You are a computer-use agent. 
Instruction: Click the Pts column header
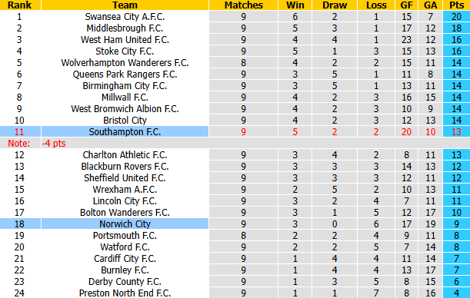pyautogui.click(x=456, y=5)
